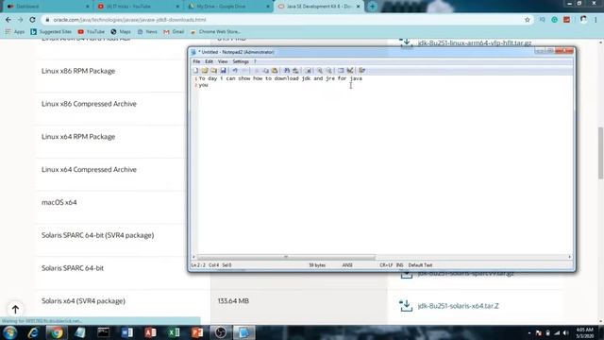Open the Edit menu in Notepad2

(209, 61)
